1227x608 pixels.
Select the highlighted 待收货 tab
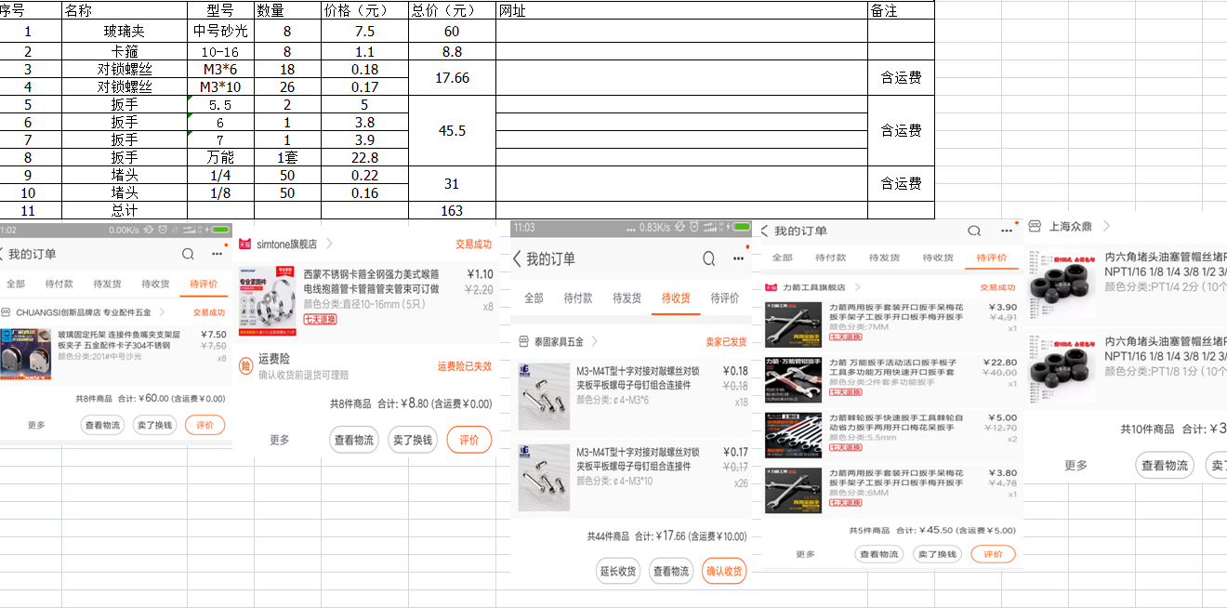pos(676,298)
